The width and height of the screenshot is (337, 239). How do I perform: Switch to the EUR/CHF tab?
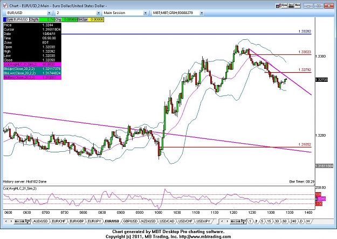[x=58, y=221]
